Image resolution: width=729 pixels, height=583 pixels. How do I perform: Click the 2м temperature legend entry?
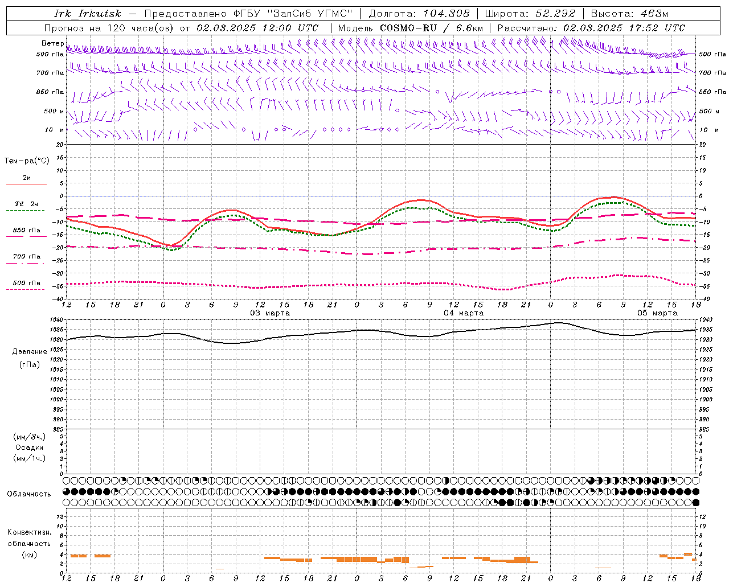click(x=27, y=178)
